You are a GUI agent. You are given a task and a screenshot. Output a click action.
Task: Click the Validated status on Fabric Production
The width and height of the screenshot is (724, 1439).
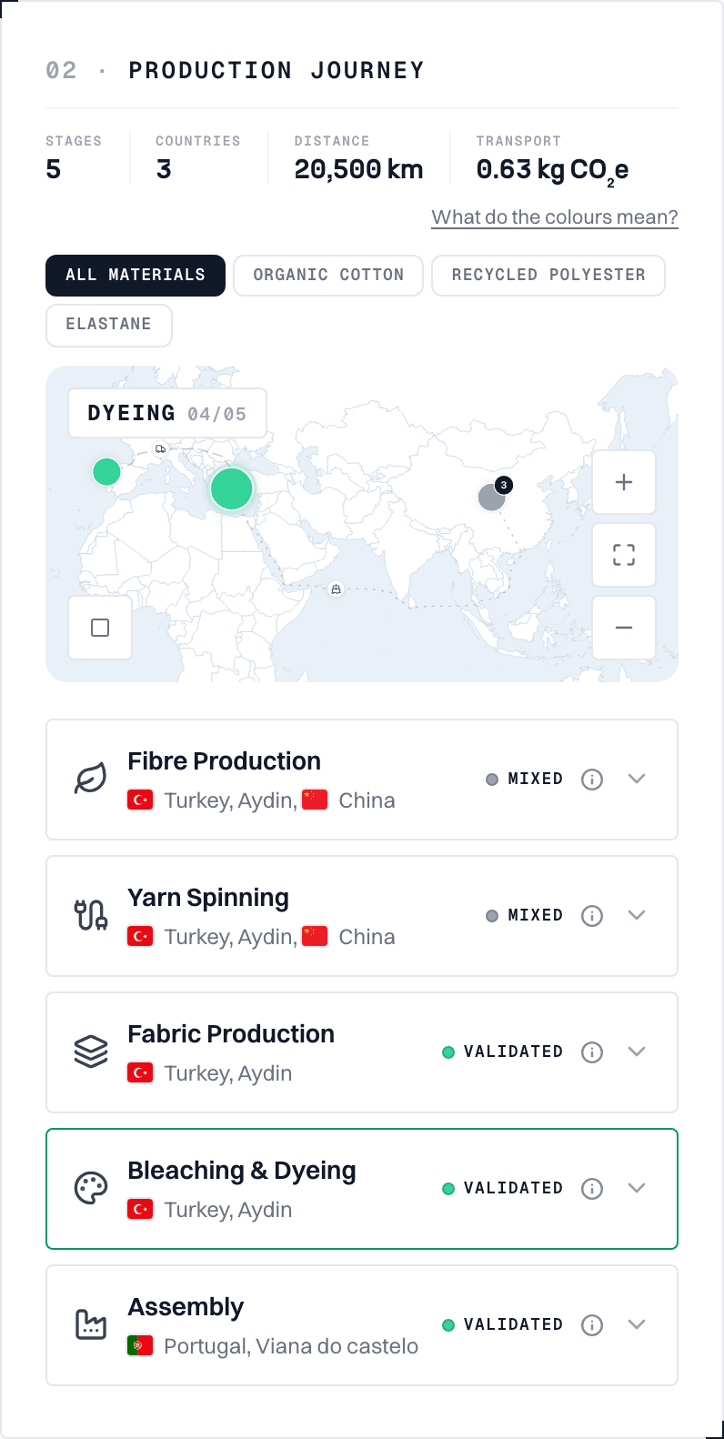pyautogui.click(x=503, y=1052)
